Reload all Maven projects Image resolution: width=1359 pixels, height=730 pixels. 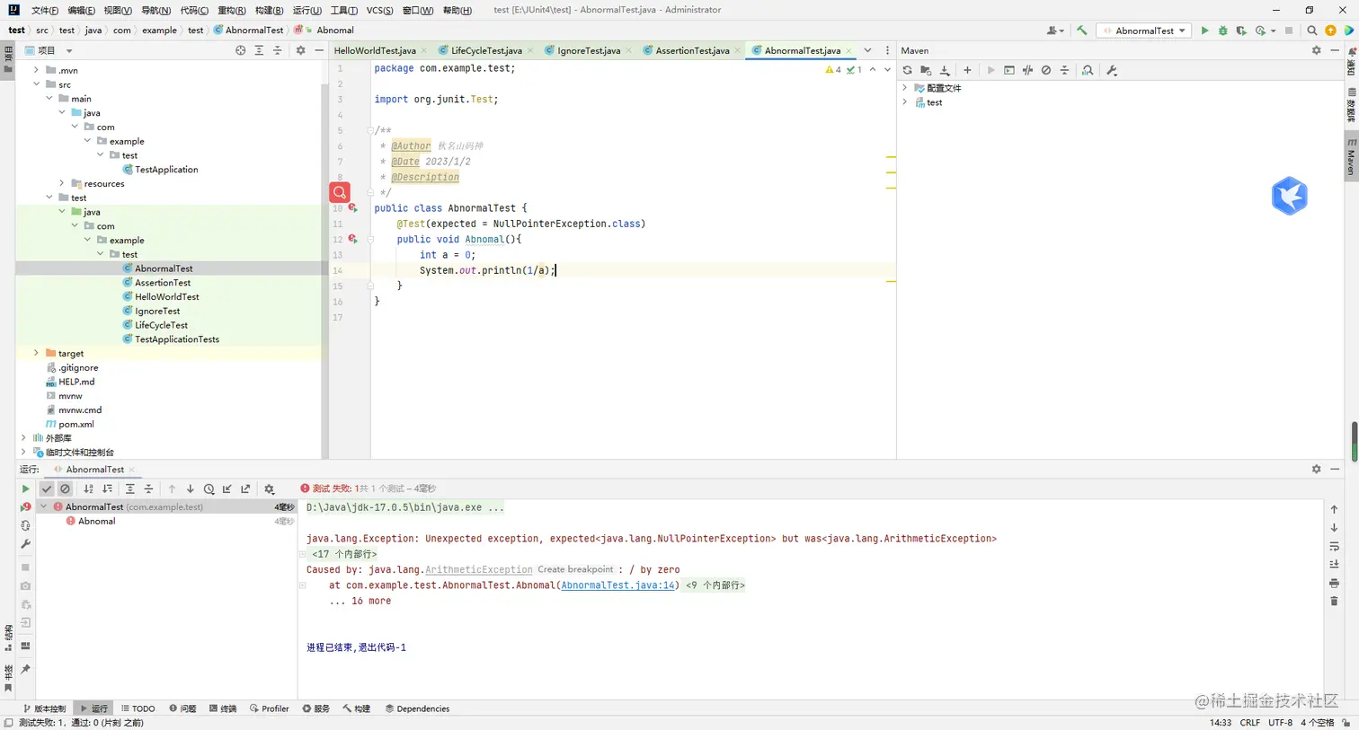tap(907, 70)
